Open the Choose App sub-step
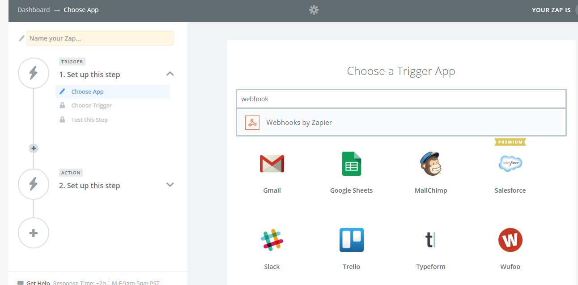The height and width of the screenshot is (285, 578). 113,91
